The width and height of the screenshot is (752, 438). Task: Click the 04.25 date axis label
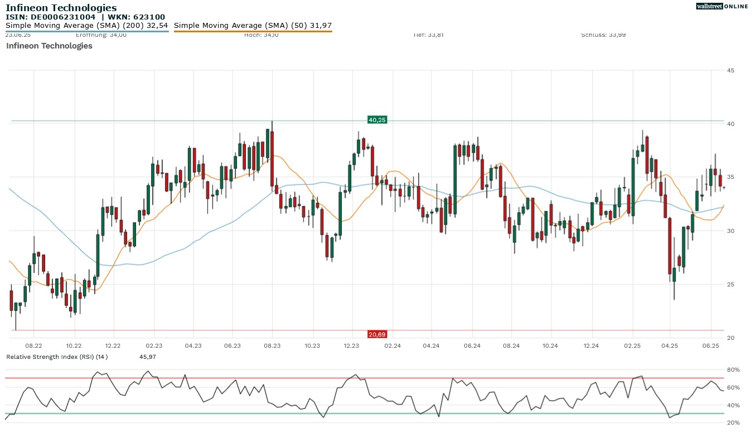669,346
